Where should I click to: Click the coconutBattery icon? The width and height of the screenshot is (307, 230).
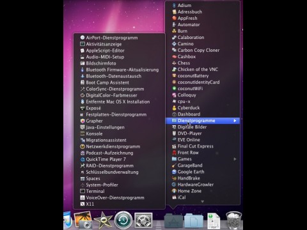click(x=174, y=75)
